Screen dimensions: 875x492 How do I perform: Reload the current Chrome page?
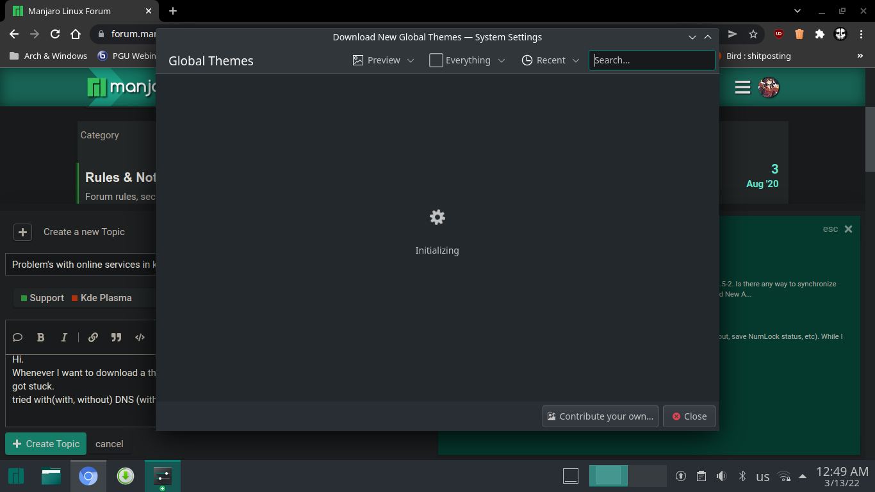click(x=55, y=34)
